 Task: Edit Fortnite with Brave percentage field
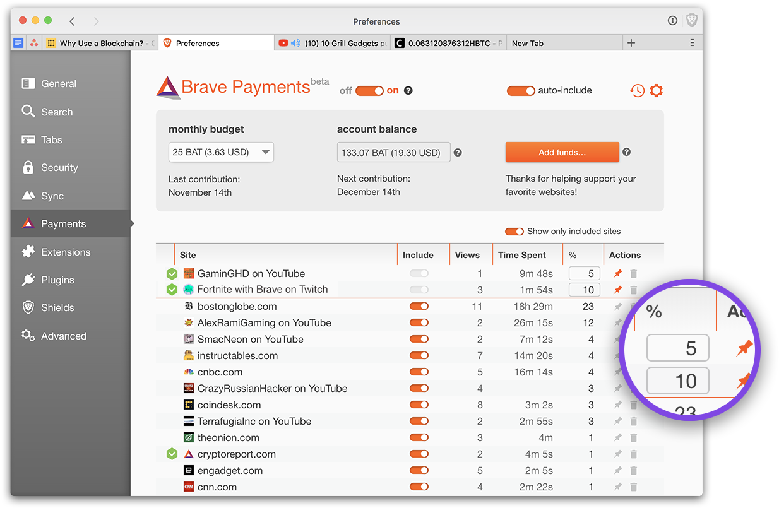coord(584,290)
